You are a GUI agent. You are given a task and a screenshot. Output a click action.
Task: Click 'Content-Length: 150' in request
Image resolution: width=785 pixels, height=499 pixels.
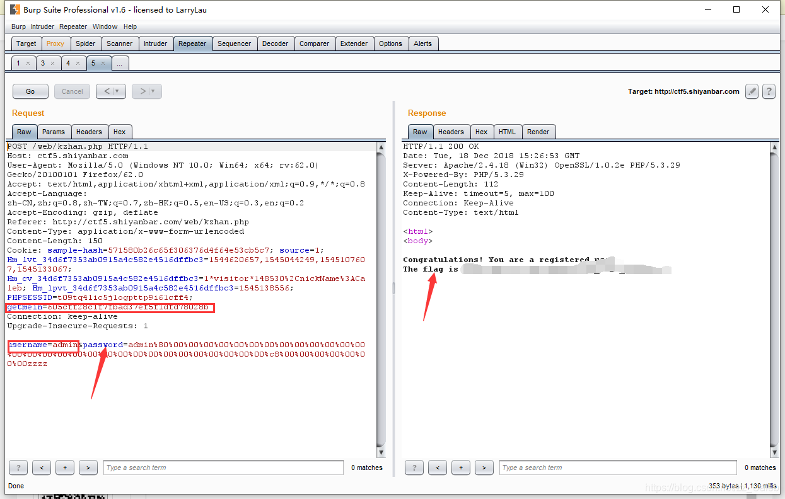(55, 241)
